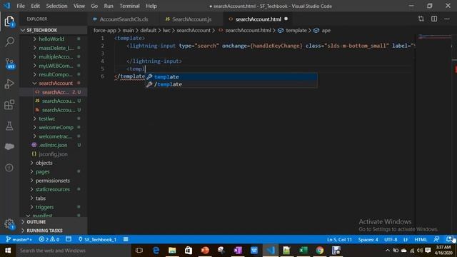Switch to SearchAccount.js tab

point(191,19)
